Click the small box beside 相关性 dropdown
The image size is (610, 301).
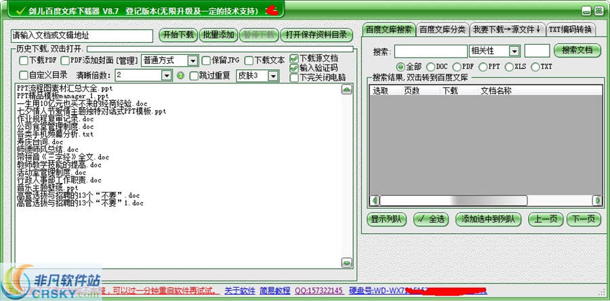point(537,51)
